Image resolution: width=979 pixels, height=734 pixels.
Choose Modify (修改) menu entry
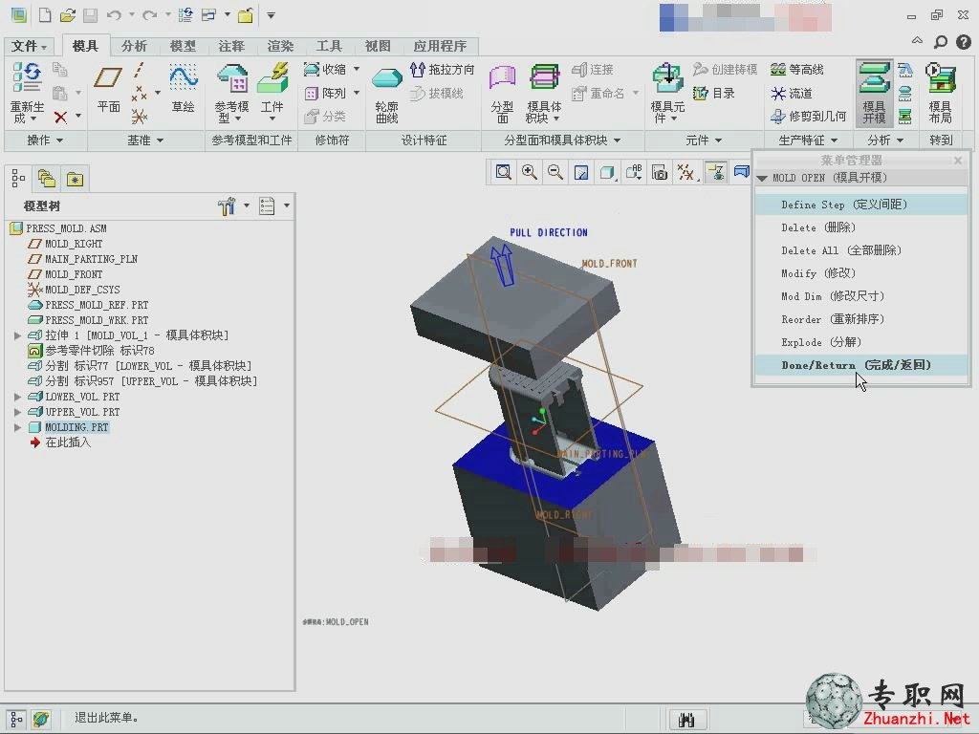tap(861, 273)
